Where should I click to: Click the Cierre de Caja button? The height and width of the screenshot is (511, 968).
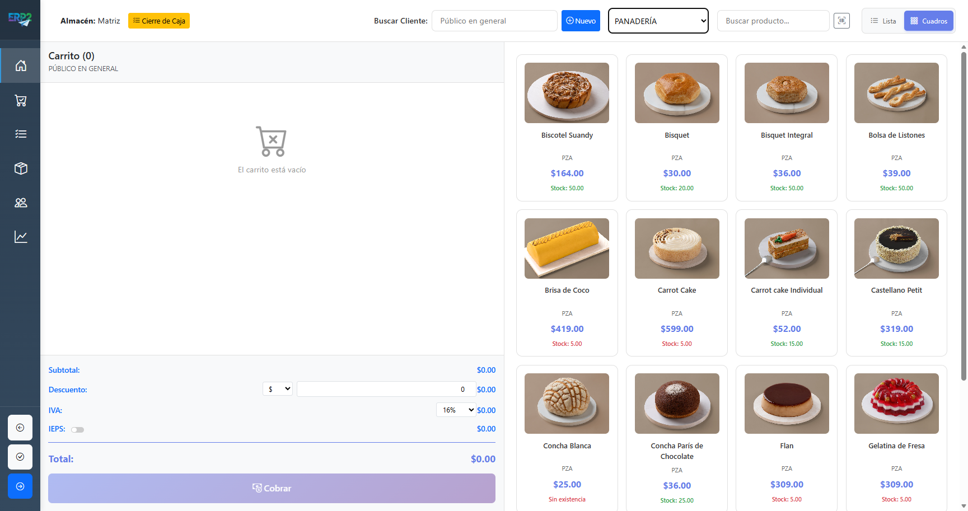(159, 21)
